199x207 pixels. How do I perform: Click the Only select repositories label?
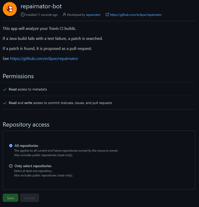coord(33,166)
